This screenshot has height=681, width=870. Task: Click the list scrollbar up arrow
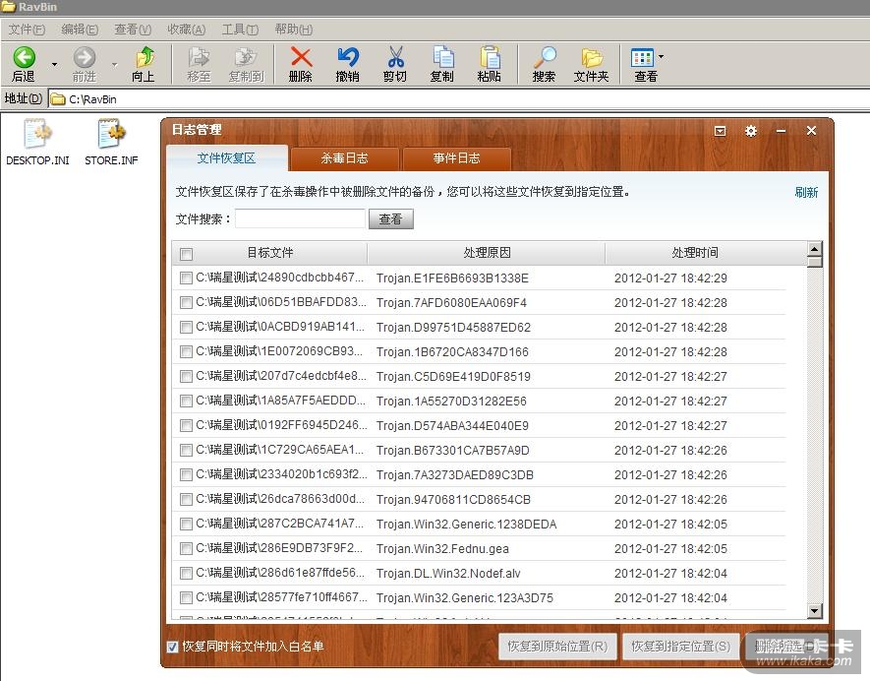click(815, 248)
